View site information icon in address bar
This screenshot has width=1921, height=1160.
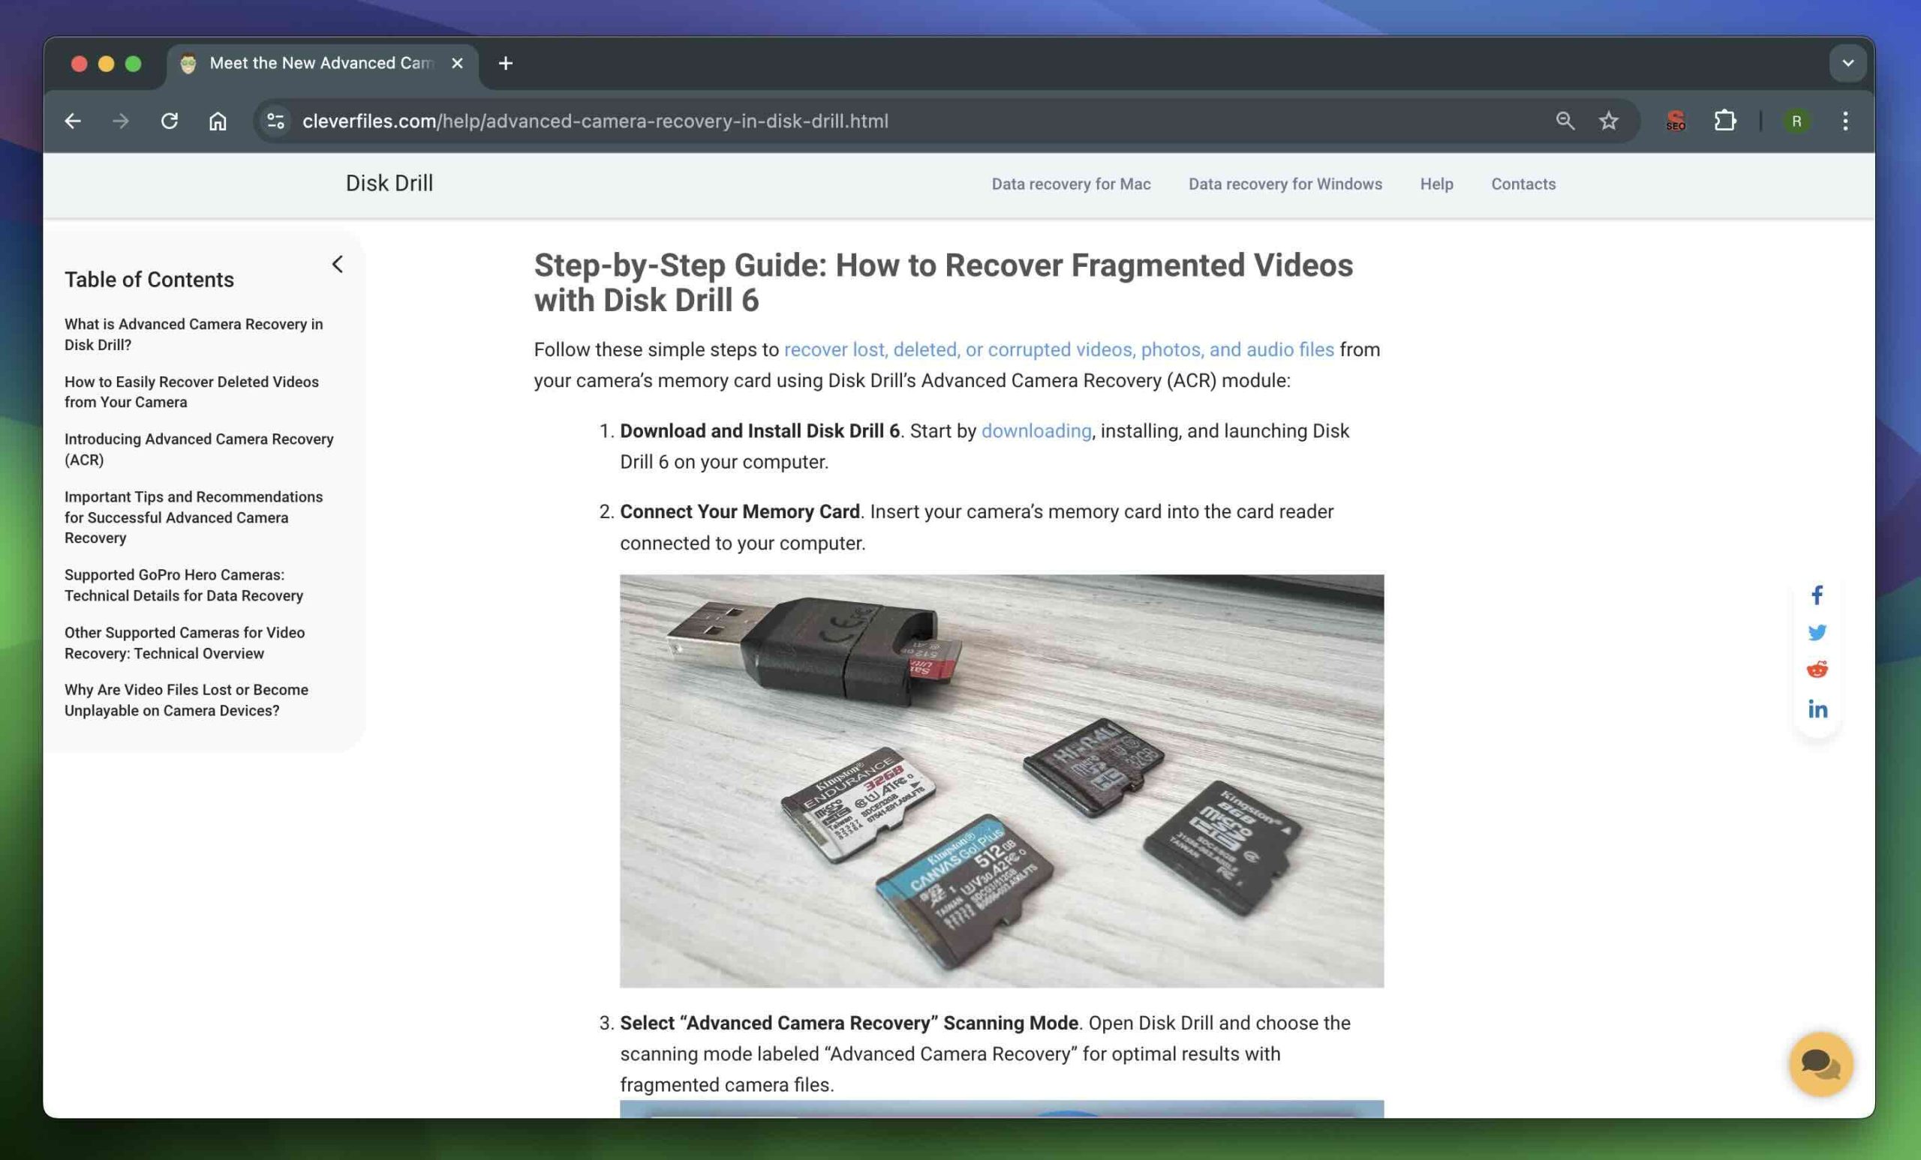pyautogui.click(x=275, y=121)
